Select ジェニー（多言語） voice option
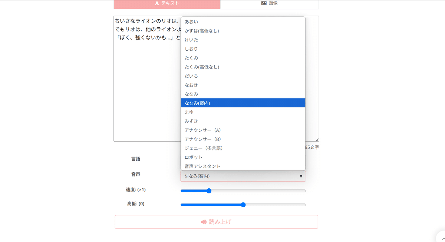The image size is (445, 242). click(x=243, y=148)
